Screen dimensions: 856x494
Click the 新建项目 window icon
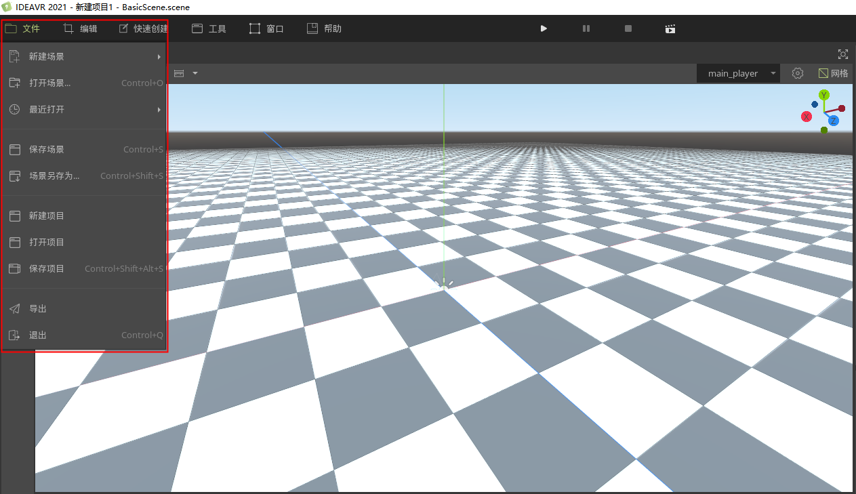(15, 216)
